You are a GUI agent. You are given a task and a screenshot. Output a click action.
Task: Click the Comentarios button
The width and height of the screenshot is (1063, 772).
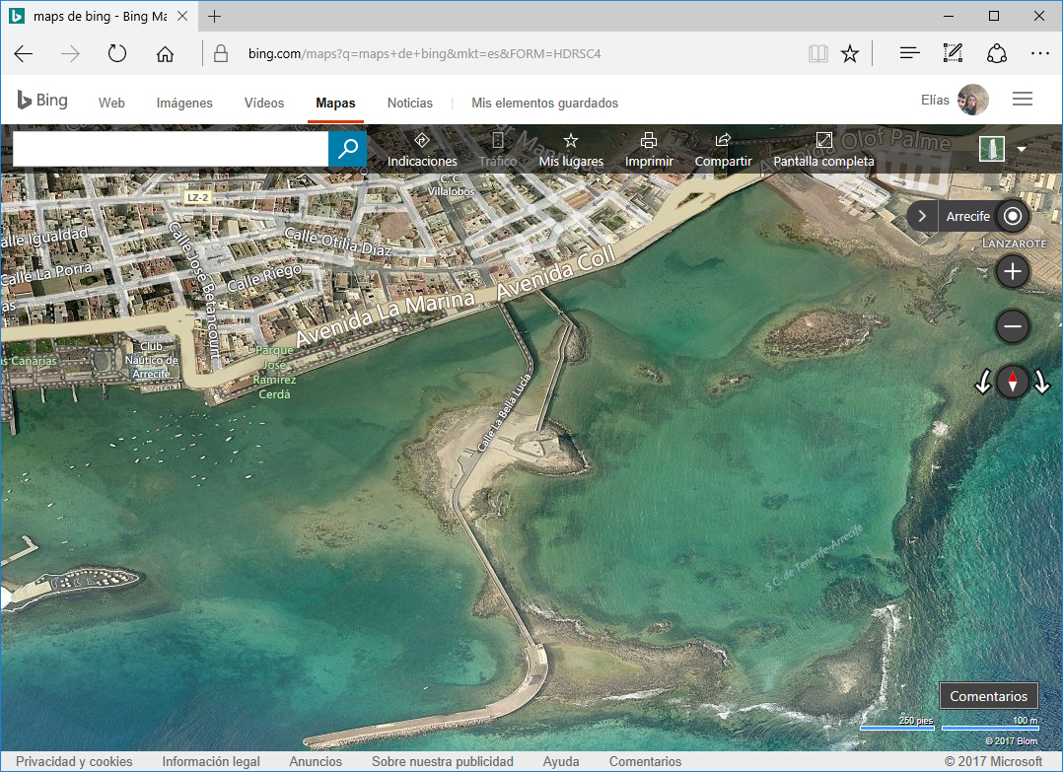pyautogui.click(x=989, y=695)
